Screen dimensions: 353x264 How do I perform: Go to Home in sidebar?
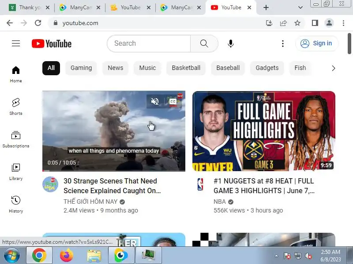pos(16,74)
